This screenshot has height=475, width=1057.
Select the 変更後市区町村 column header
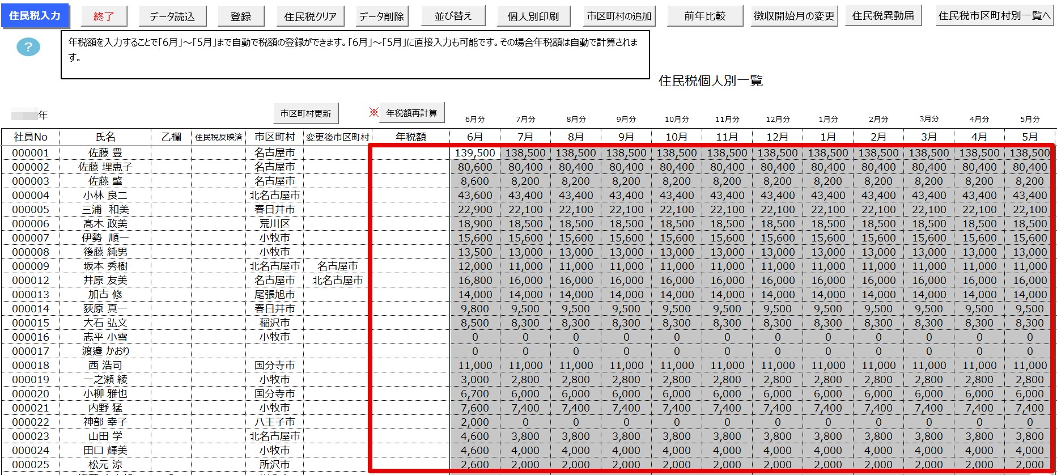pos(338,137)
